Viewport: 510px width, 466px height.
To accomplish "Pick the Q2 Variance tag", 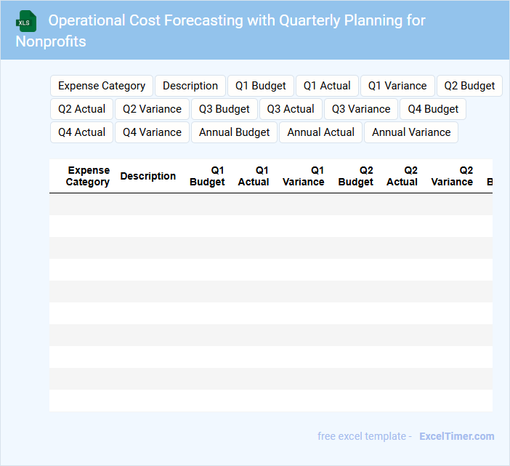I will click(x=152, y=109).
